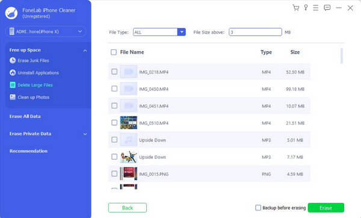Tick the IMG_0015.PNG checkbox
The image size is (361, 218).
click(114, 173)
